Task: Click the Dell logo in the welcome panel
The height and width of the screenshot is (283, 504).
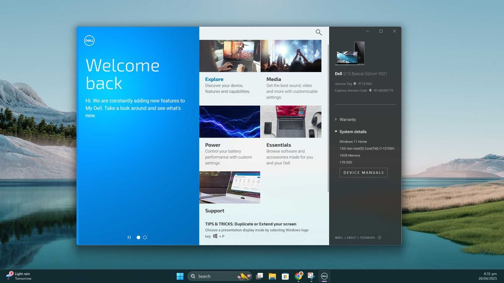Action: tap(89, 40)
